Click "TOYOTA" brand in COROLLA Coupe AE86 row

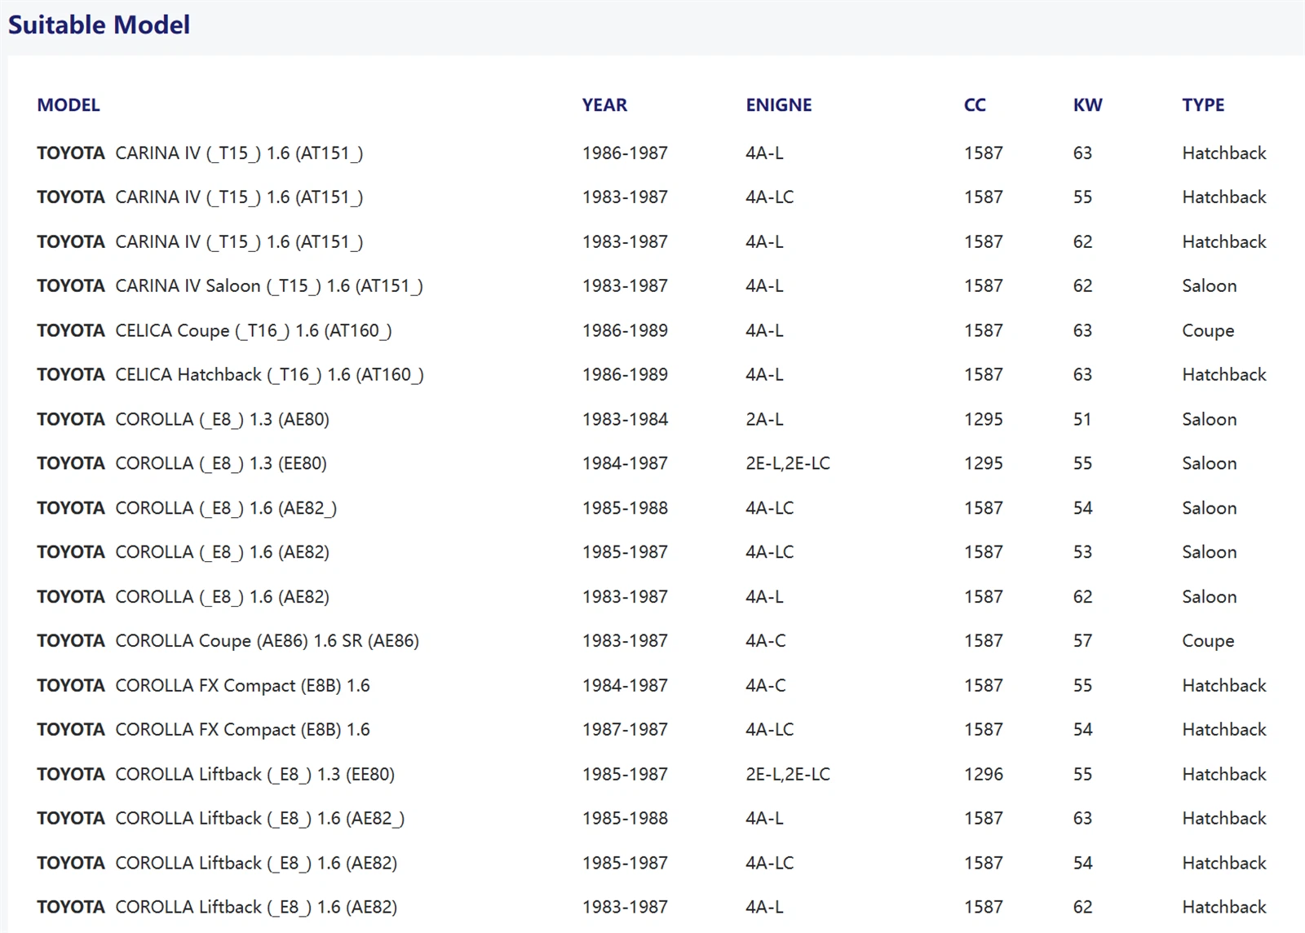tap(71, 641)
